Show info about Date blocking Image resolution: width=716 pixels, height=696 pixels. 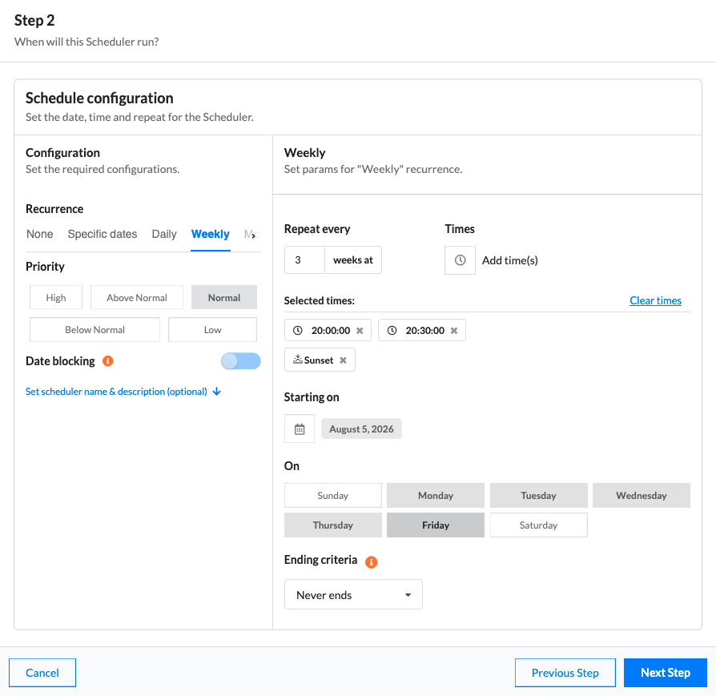coord(108,361)
